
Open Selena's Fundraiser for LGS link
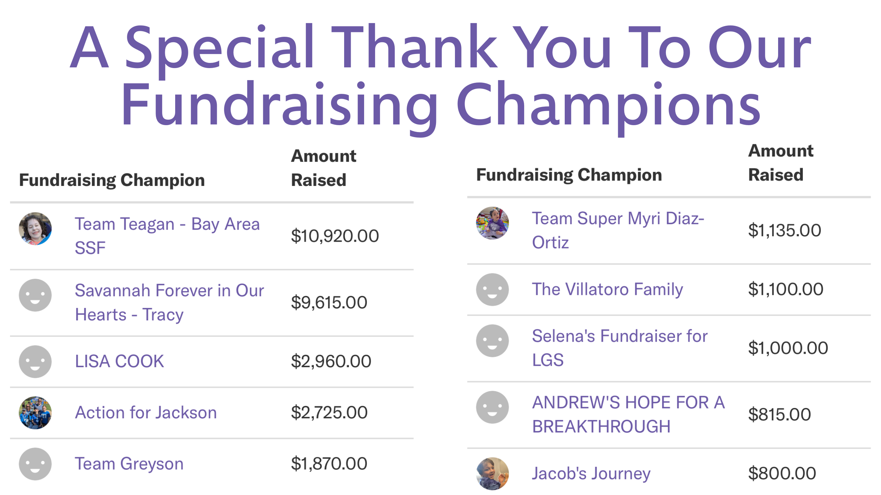pos(620,348)
